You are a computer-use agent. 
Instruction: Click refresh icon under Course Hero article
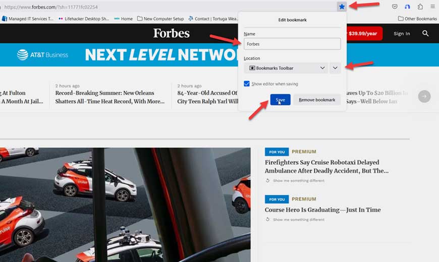coord(267,220)
